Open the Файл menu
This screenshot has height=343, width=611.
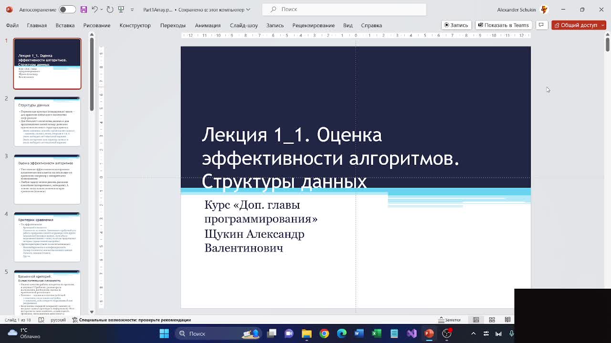pyautogui.click(x=12, y=25)
